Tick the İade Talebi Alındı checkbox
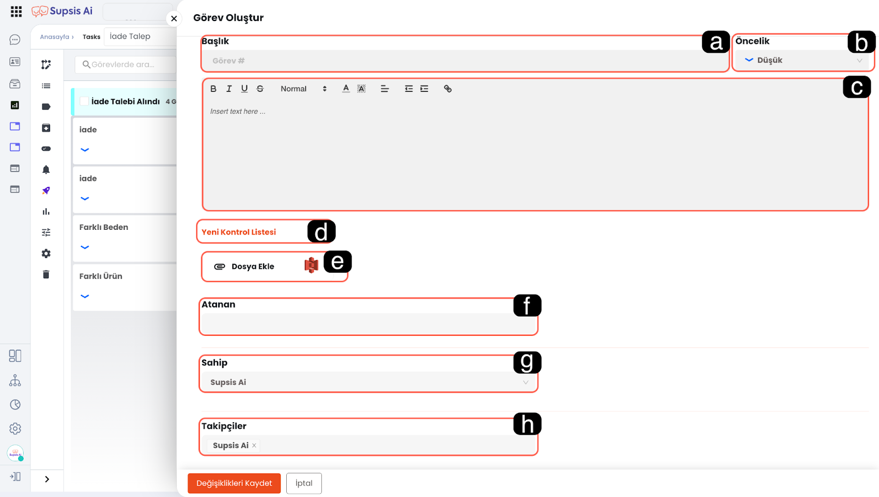The width and height of the screenshot is (879, 497). [x=85, y=101]
